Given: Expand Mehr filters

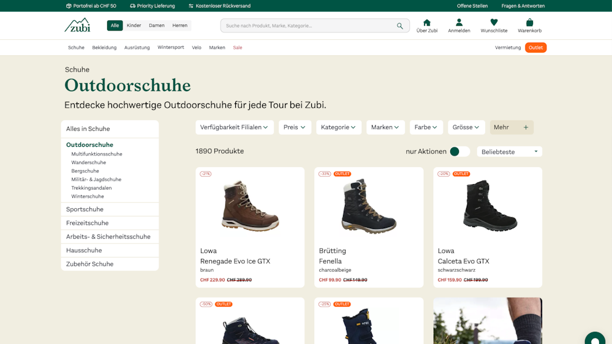Looking at the screenshot, I should (x=512, y=127).
